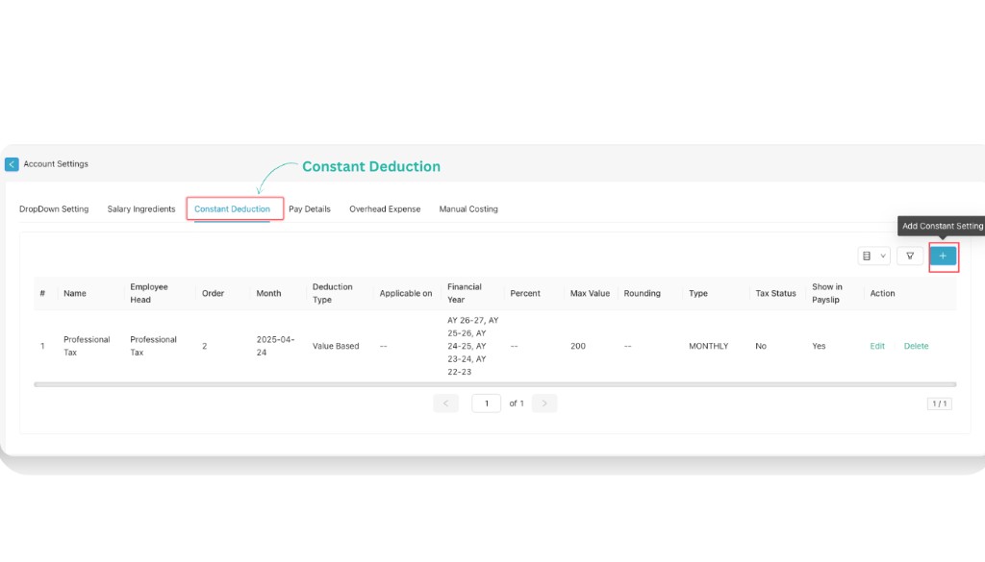Click the page number input showing 1
The height and width of the screenshot is (562, 985).
pos(486,403)
